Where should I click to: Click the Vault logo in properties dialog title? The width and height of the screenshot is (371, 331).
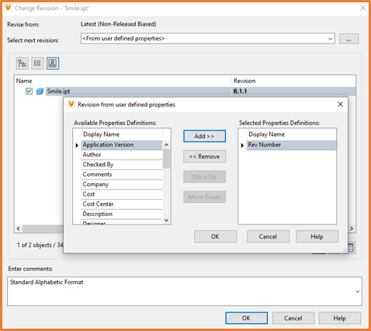point(71,104)
